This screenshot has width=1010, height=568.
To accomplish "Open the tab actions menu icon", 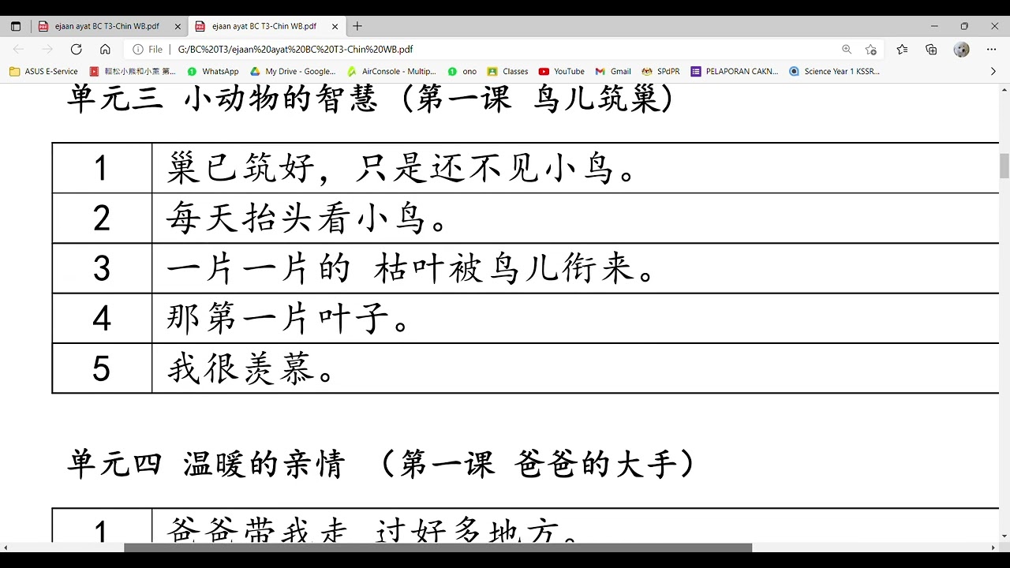I will (x=16, y=26).
